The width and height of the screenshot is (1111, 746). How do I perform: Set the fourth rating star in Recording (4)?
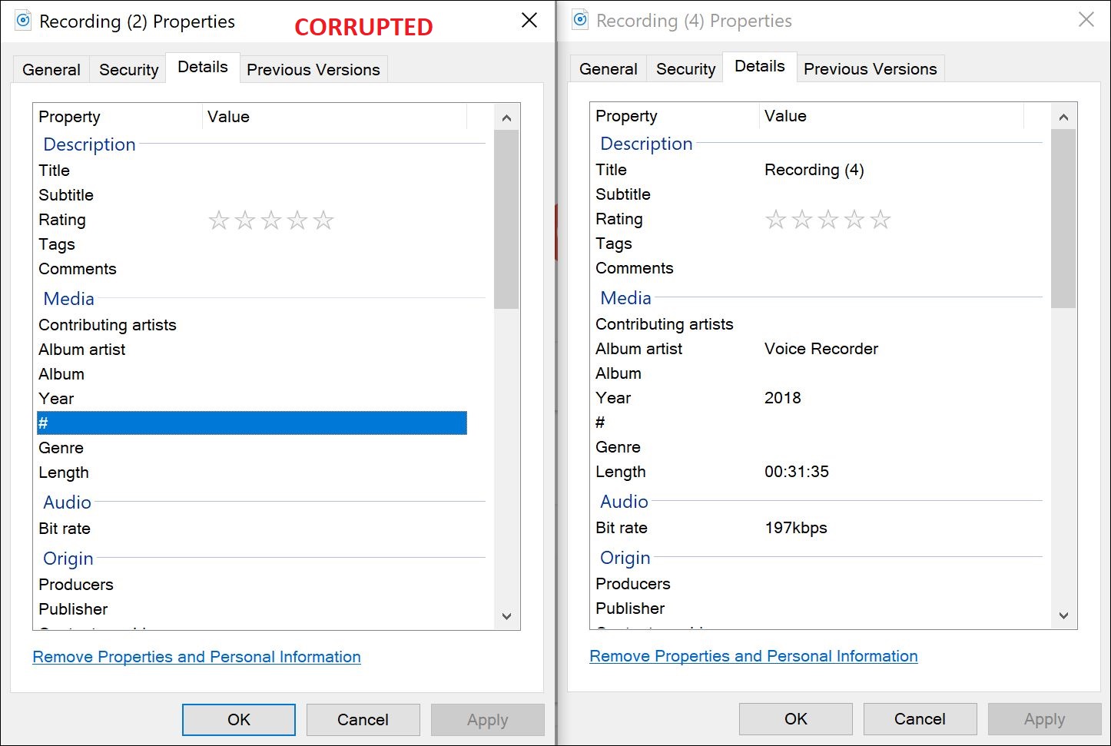coord(854,220)
